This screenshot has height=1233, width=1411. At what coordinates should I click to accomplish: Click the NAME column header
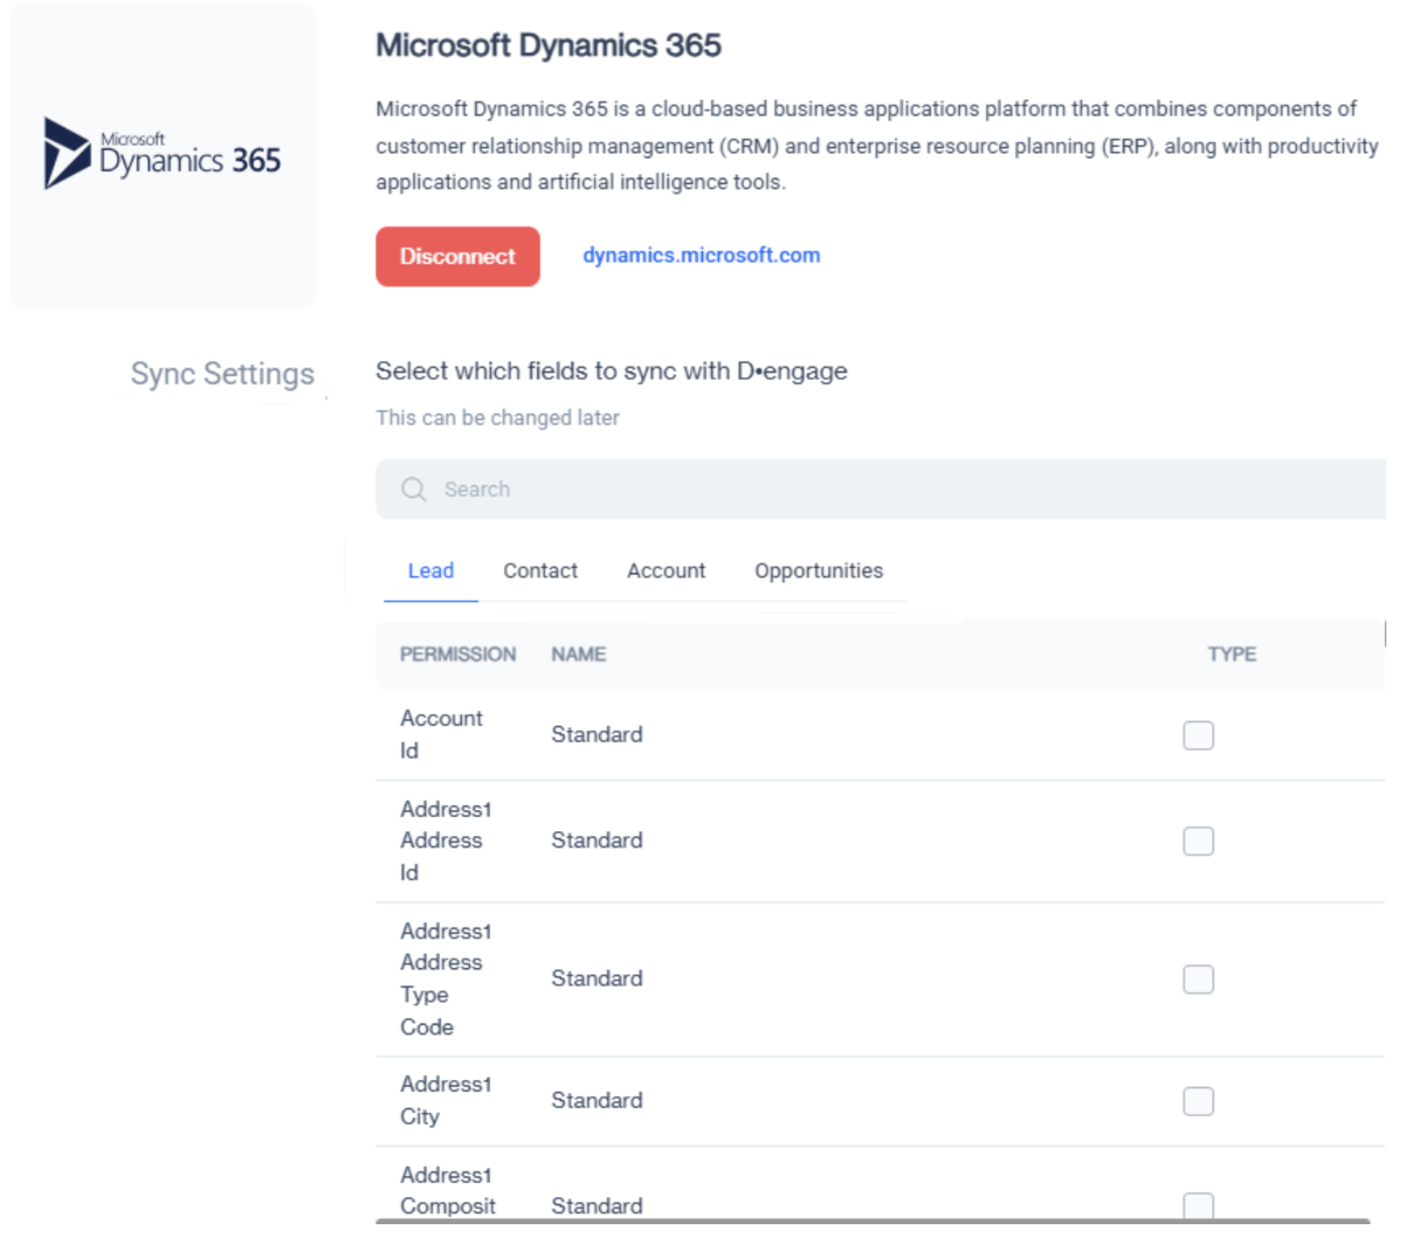[x=578, y=654]
